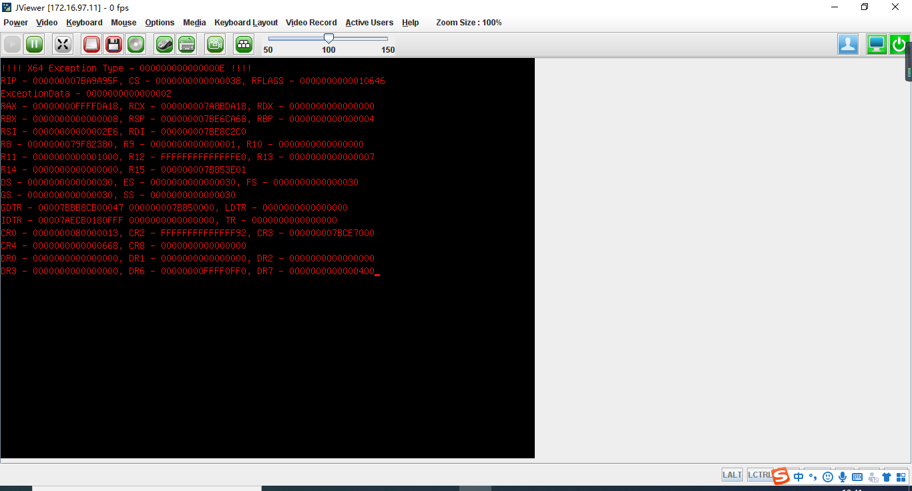Click the 'Zoom Size : 100%' label
912x491 pixels.
click(x=469, y=23)
